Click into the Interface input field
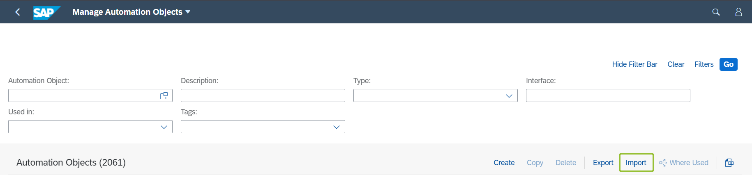Screen dimensions: 752x175 click(x=608, y=95)
